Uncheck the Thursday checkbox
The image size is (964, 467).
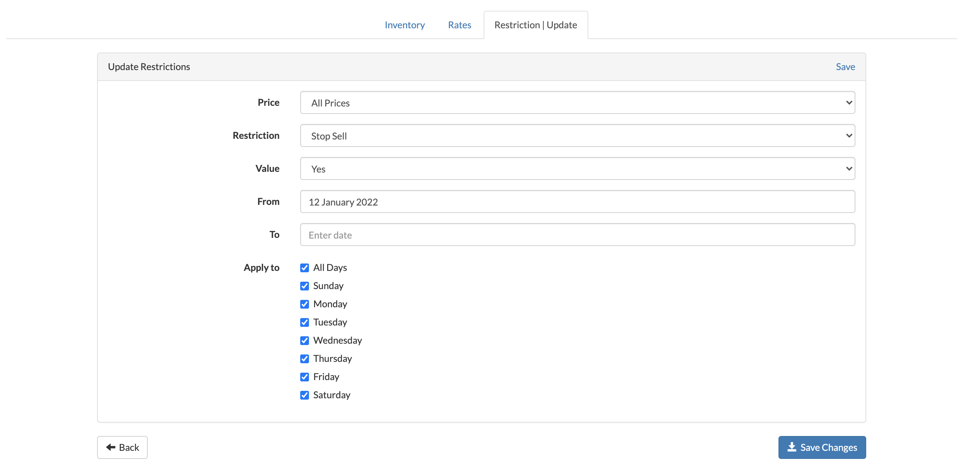click(304, 359)
